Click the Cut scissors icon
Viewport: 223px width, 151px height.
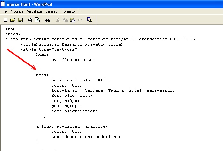58,20
